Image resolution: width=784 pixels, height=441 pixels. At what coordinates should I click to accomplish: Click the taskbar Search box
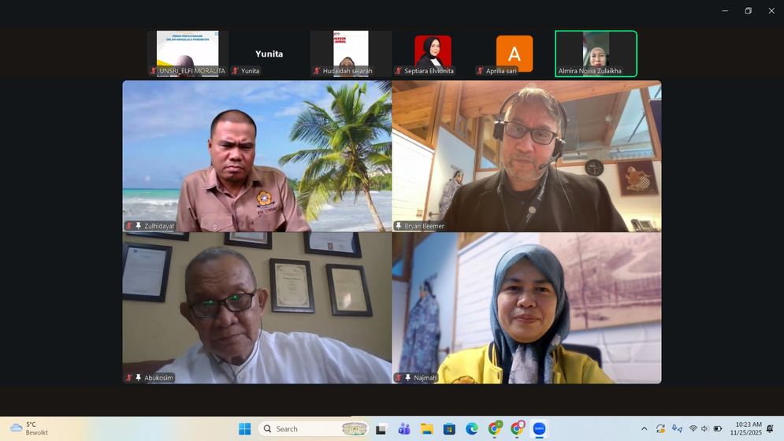pos(314,428)
